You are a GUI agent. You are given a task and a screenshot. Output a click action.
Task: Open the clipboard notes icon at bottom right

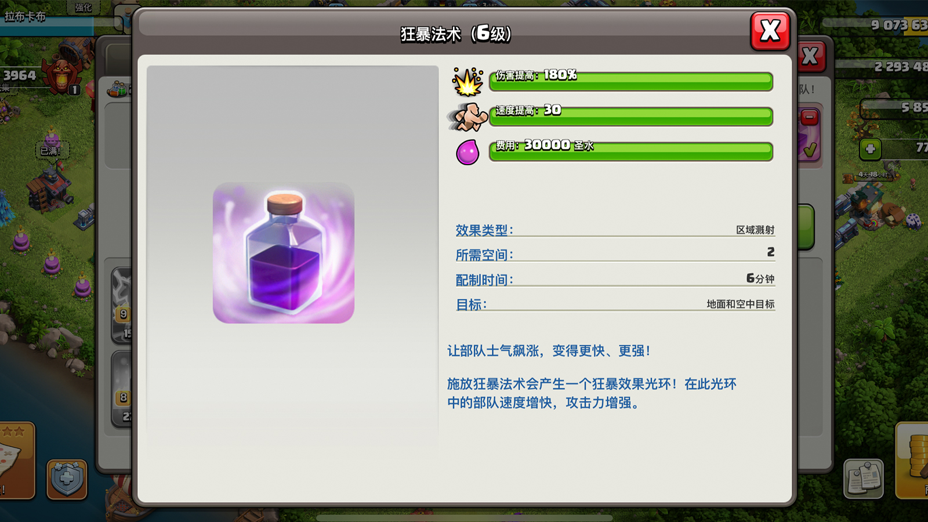coord(864,479)
